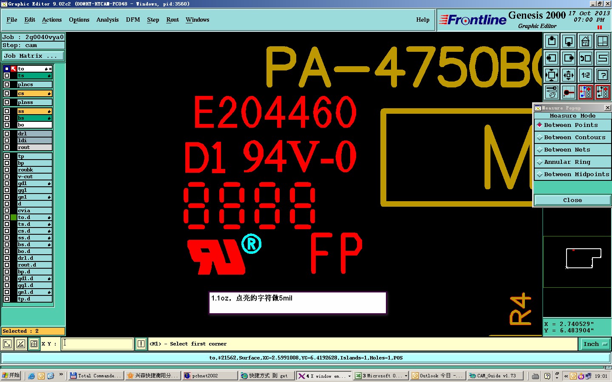Open the Help menu
The height and width of the screenshot is (382, 612).
pyautogui.click(x=423, y=20)
